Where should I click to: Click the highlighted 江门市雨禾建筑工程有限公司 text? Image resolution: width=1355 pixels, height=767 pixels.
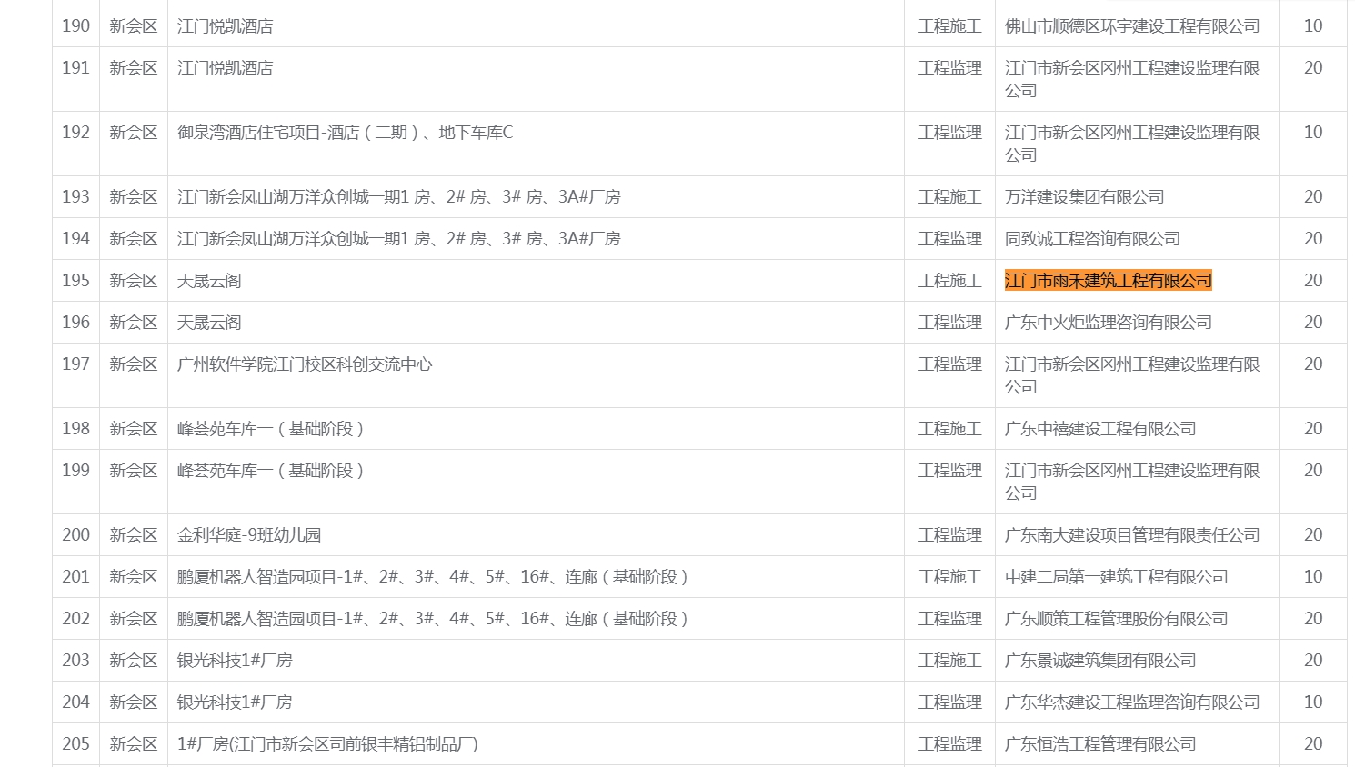pos(1108,281)
